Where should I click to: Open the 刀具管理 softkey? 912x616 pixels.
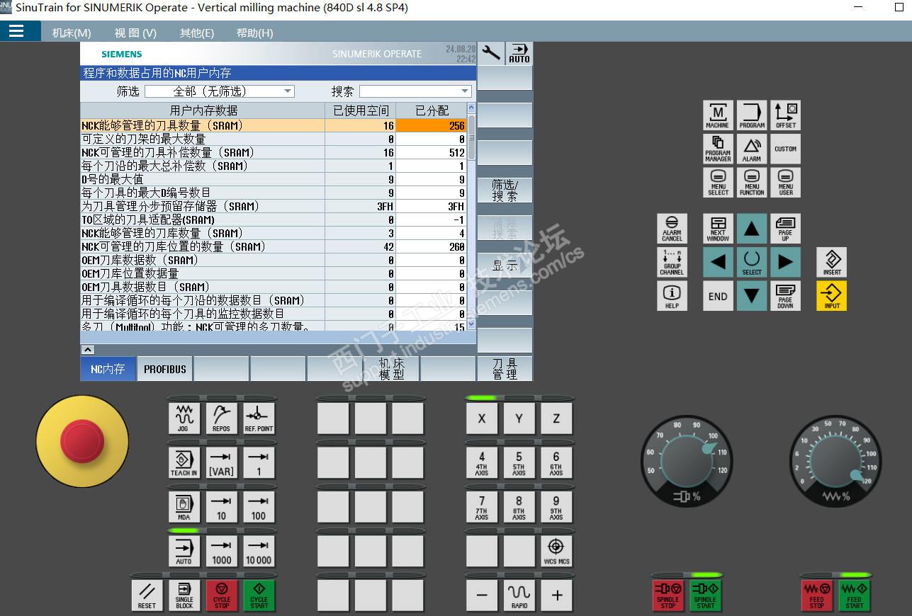505,369
